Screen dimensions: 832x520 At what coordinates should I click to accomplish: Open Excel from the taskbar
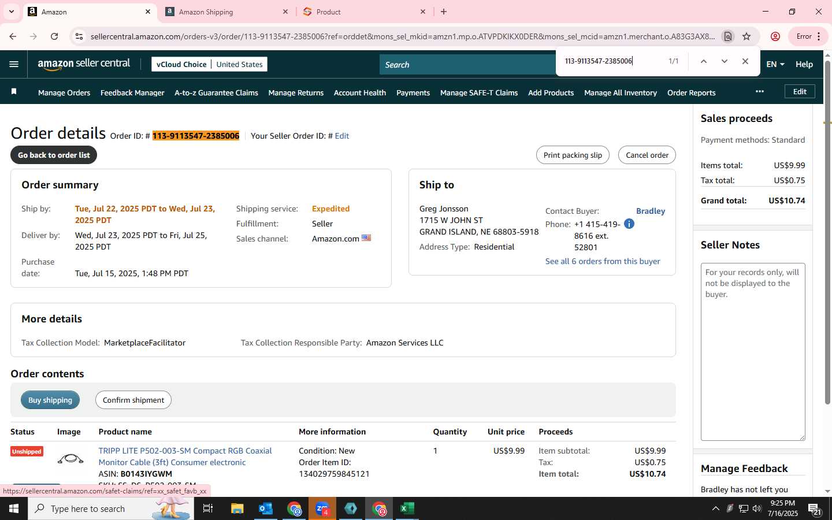[x=407, y=508]
